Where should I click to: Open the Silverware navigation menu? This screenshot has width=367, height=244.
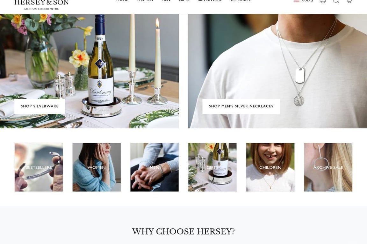[x=210, y=1]
